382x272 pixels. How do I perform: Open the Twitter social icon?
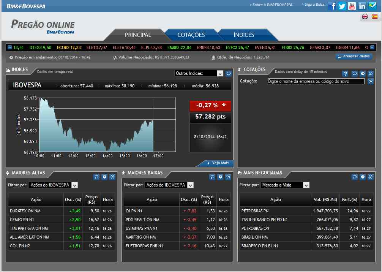342,6
